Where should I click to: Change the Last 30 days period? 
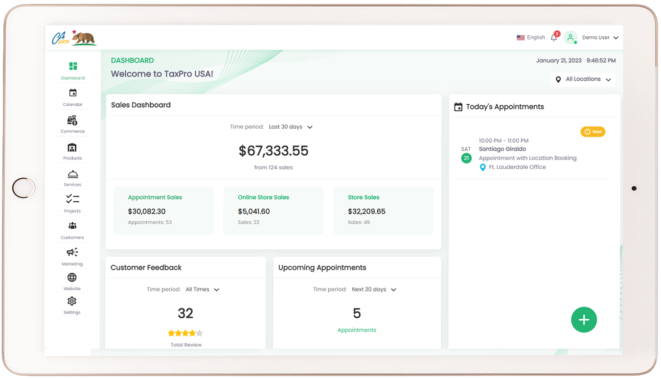point(291,127)
